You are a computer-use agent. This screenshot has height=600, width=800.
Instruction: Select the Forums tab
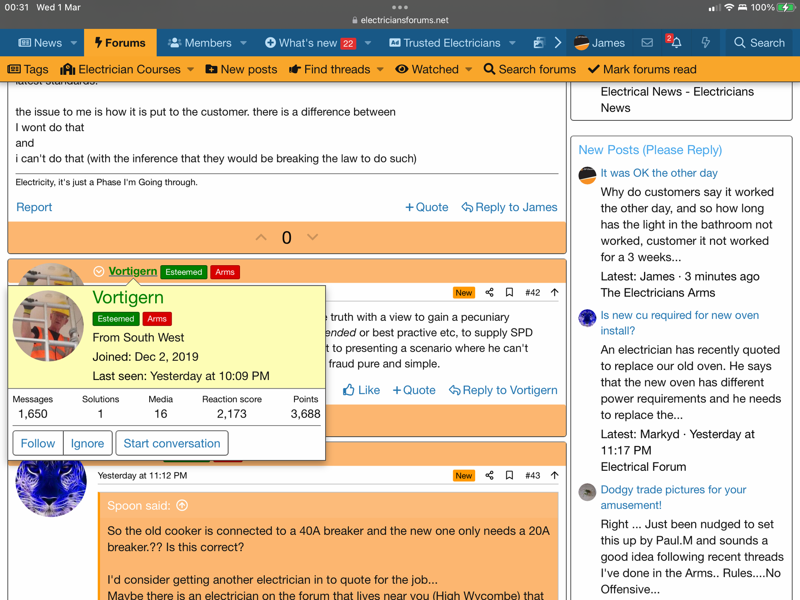[x=120, y=43]
